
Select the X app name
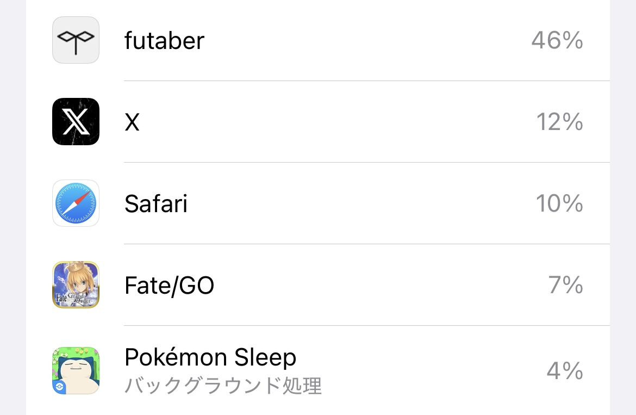coord(132,122)
